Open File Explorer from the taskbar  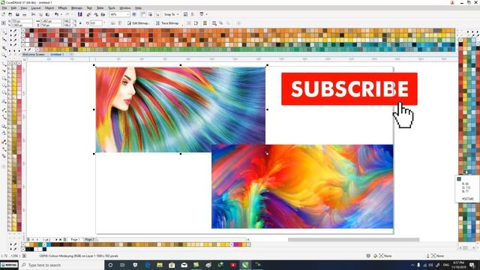[160, 265]
